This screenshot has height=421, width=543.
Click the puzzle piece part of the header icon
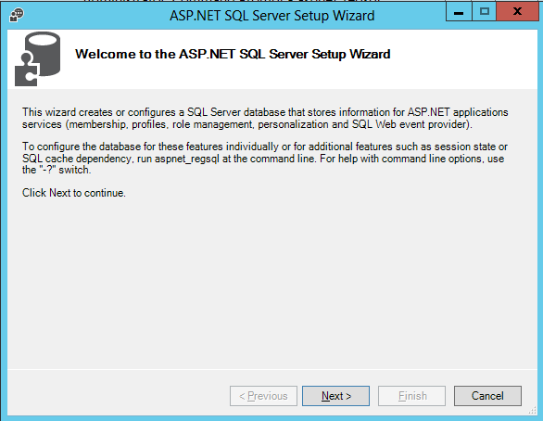point(26,70)
